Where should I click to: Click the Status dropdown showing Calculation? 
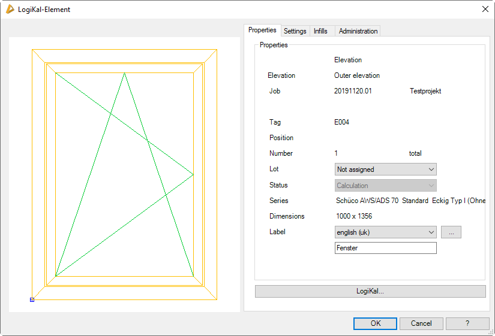(385, 186)
